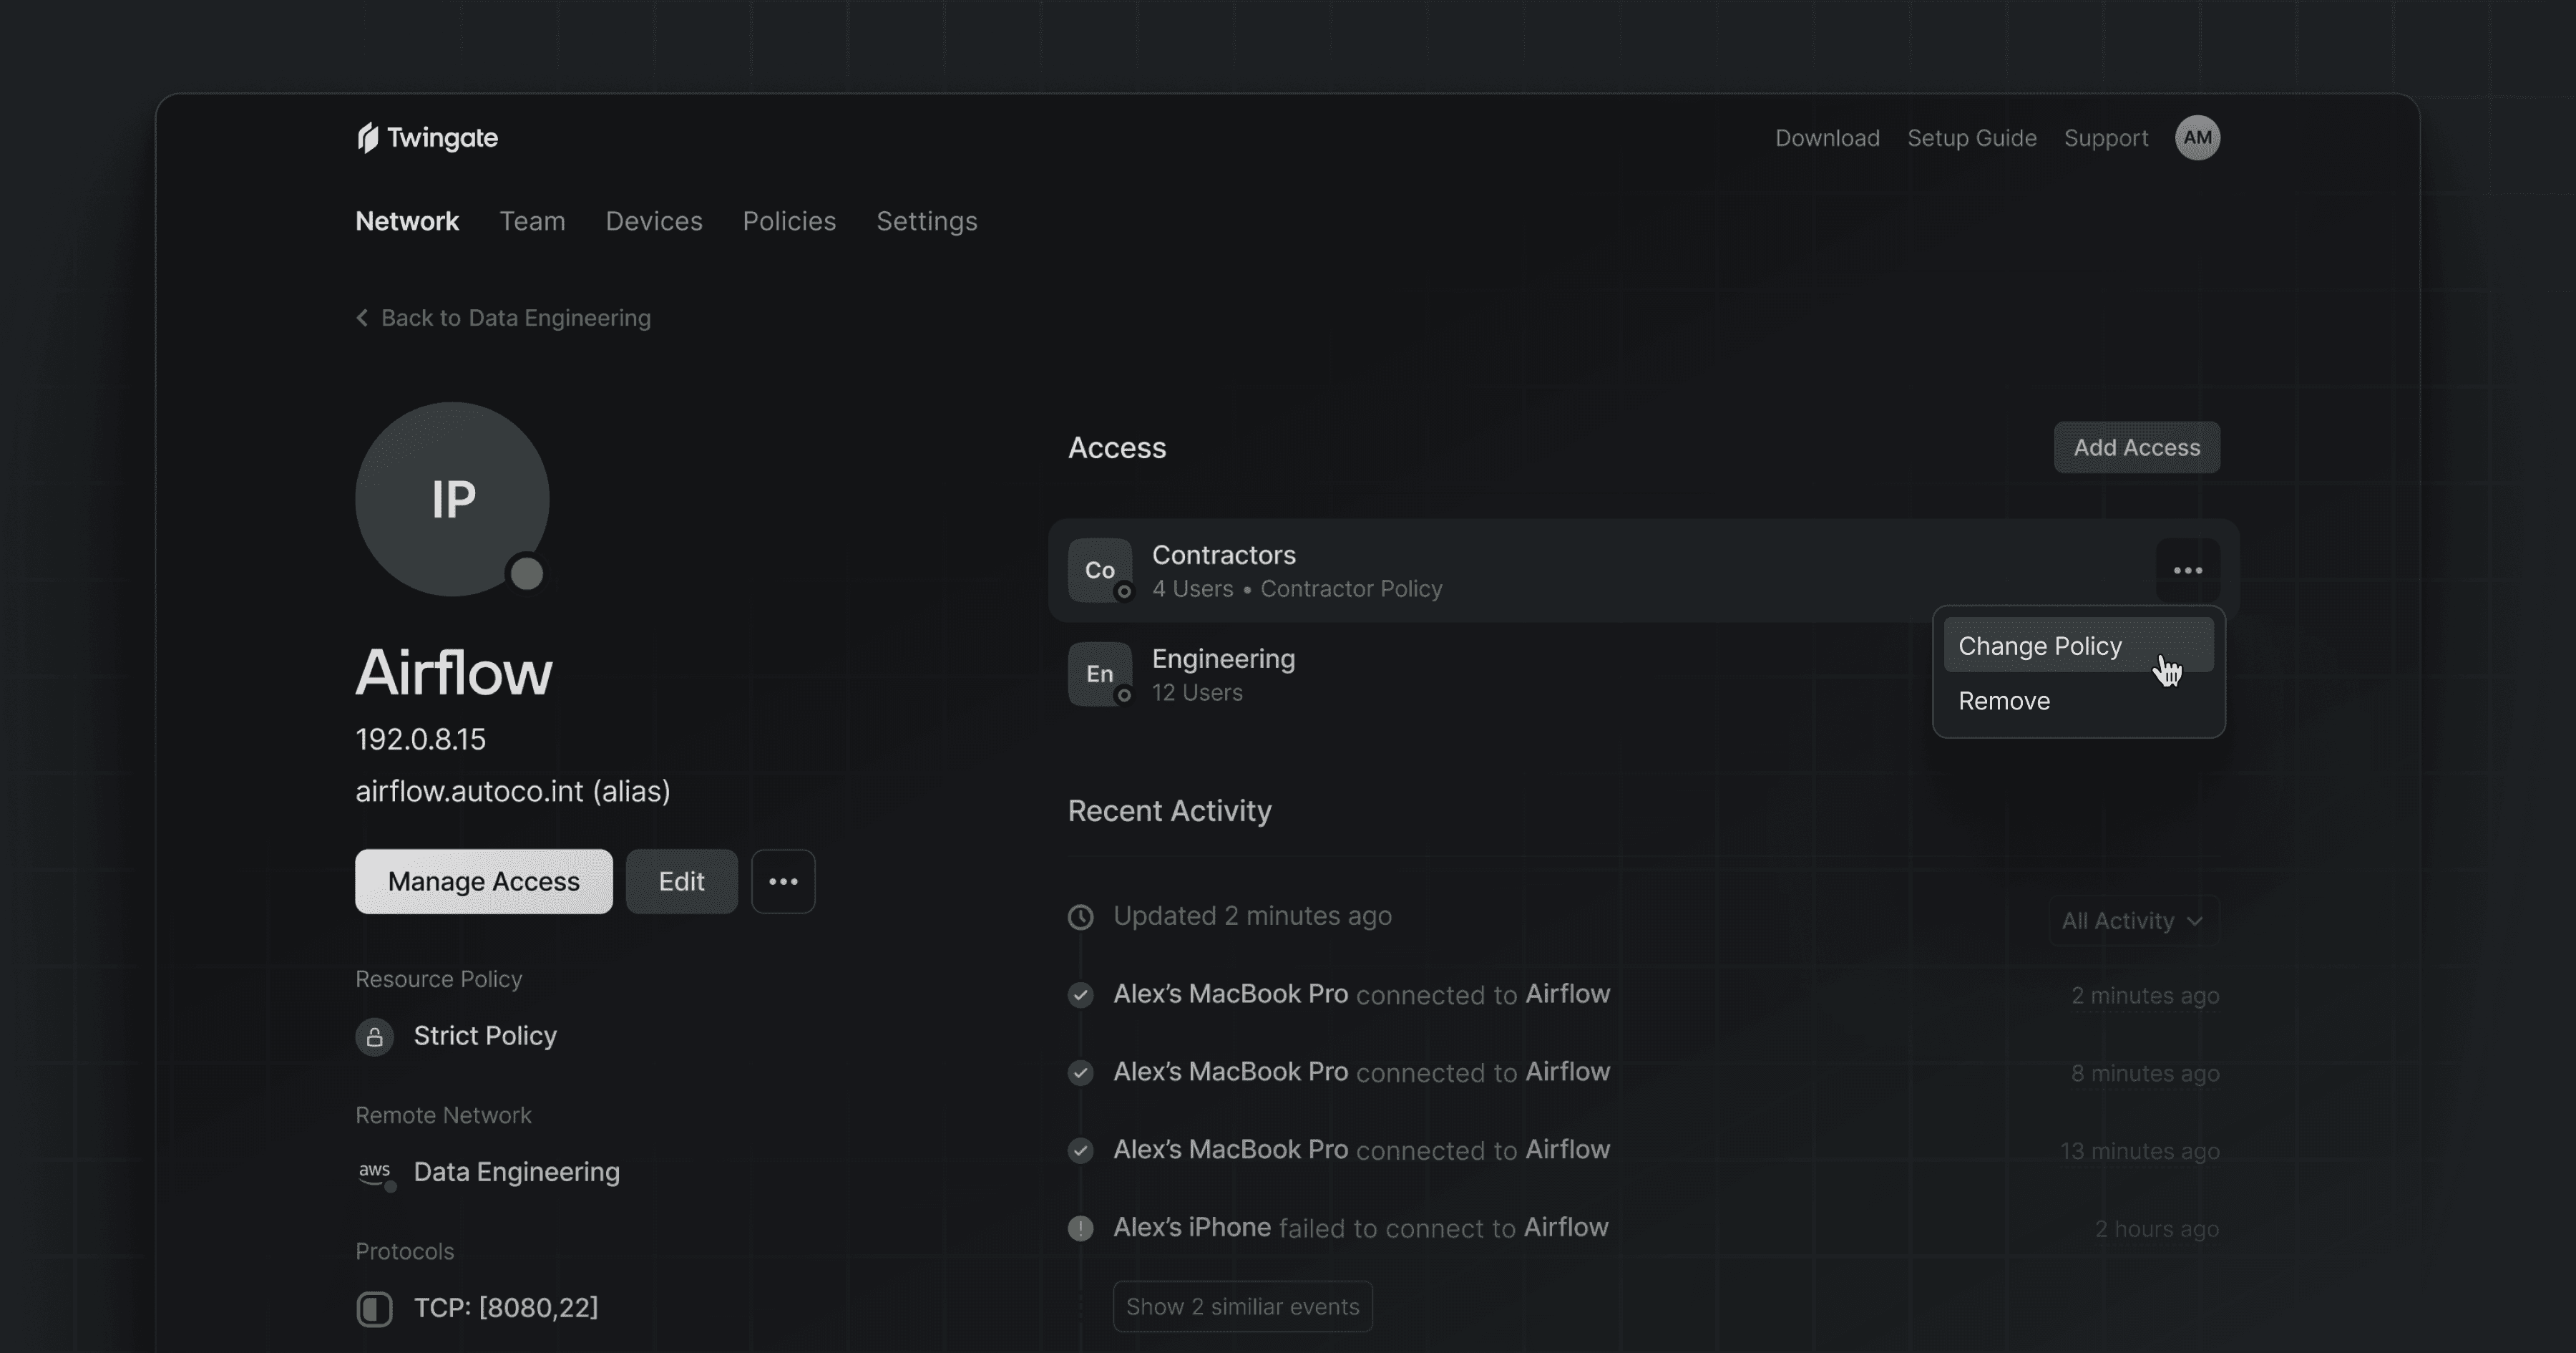Open the Contractors row three-dot menu

coord(2187,571)
